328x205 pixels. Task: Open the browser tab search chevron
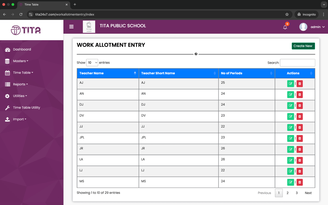(x=324, y=4)
